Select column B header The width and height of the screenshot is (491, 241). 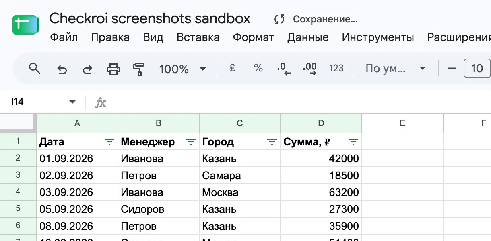tap(159, 123)
